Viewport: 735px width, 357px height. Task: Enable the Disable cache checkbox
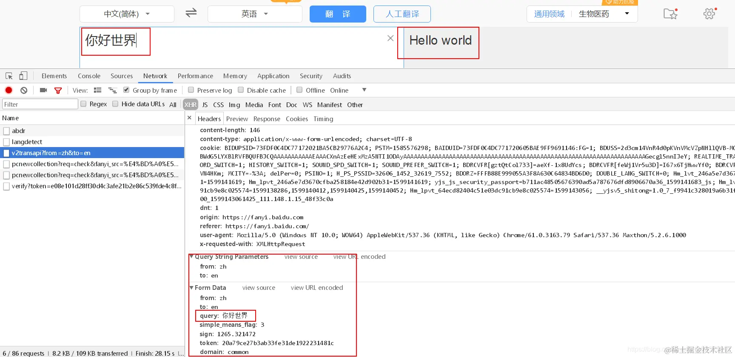241,90
